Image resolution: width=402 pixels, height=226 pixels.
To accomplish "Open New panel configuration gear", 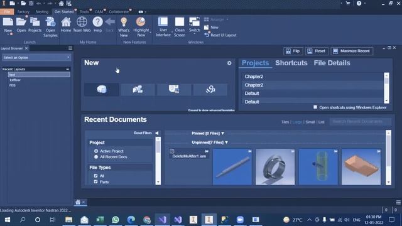I will (229, 63).
